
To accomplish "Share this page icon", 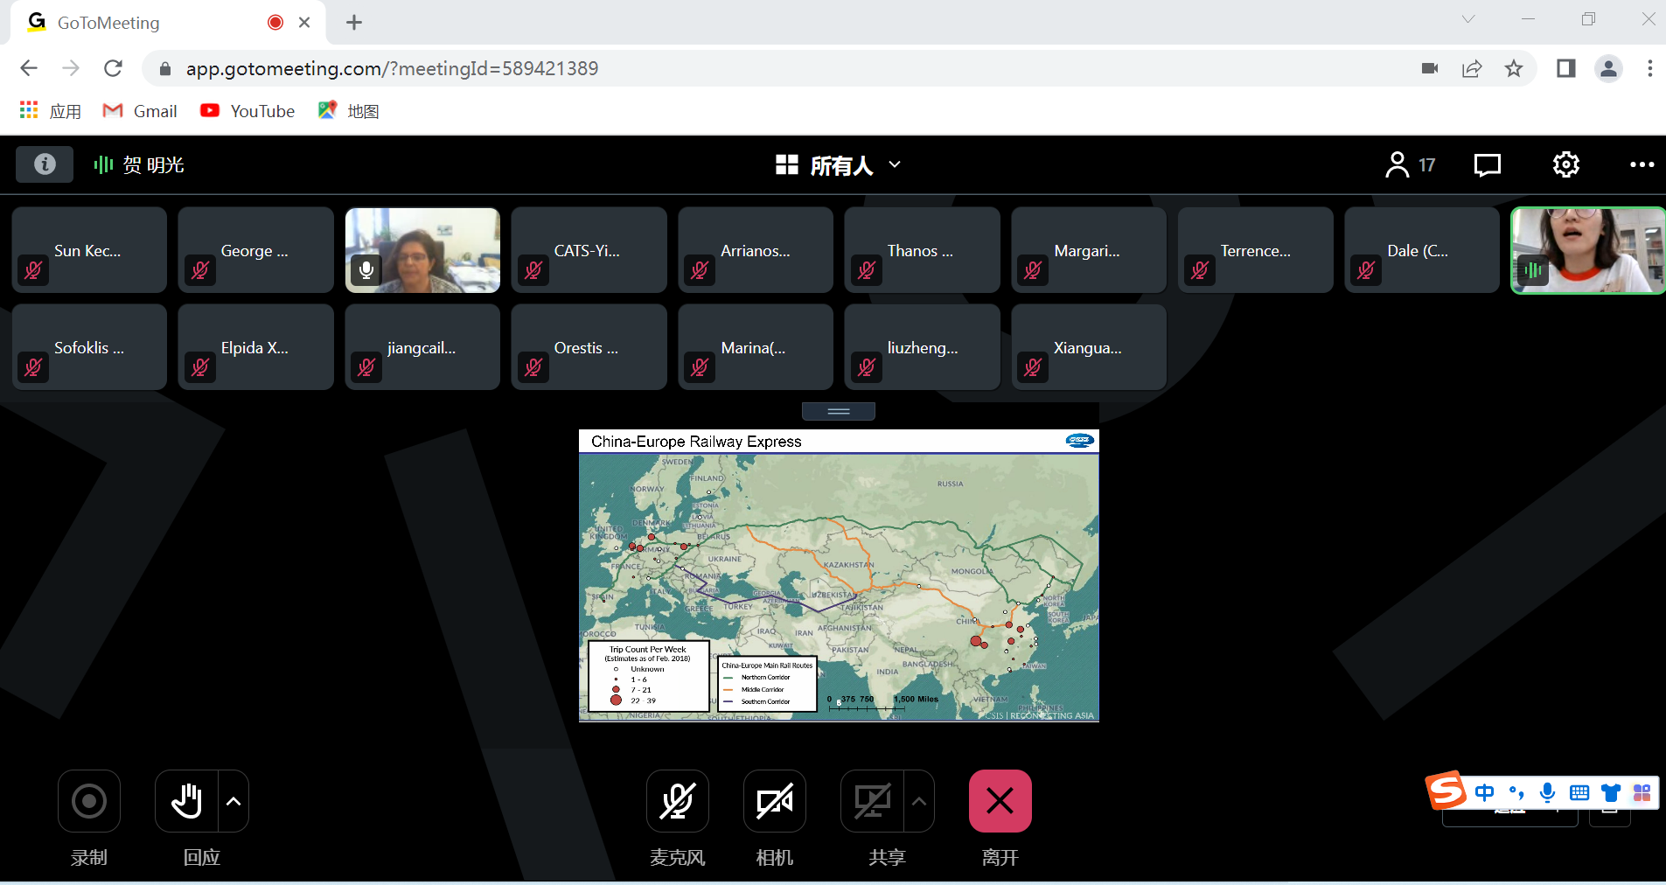I will point(1472,68).
